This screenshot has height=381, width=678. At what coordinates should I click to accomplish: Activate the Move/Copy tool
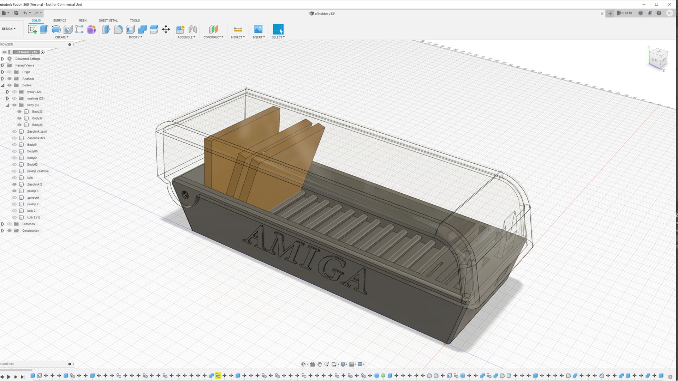[x=166, y=29]
